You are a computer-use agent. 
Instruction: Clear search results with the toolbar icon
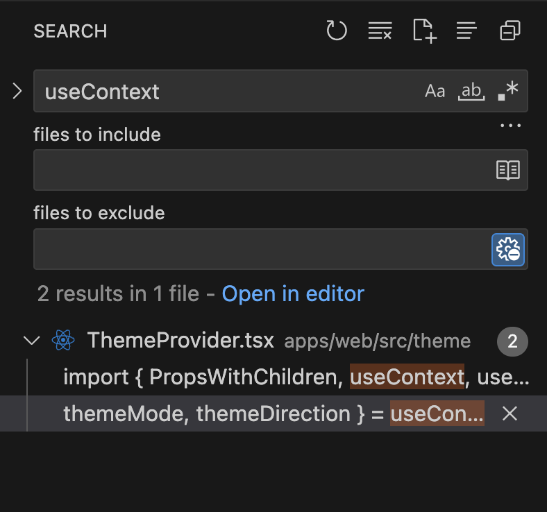(380, 31)
